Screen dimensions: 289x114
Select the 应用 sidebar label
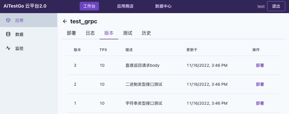(x=19, y=20)
